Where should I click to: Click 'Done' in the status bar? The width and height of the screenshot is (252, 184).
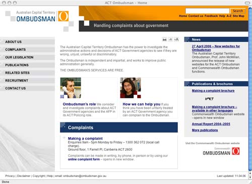(6, 182)
